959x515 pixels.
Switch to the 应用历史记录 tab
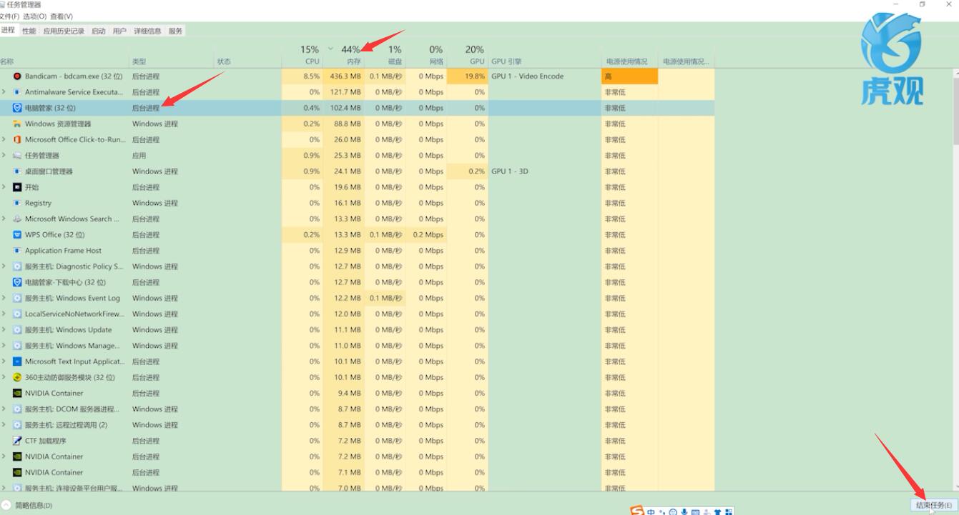(x=64, y=31)
